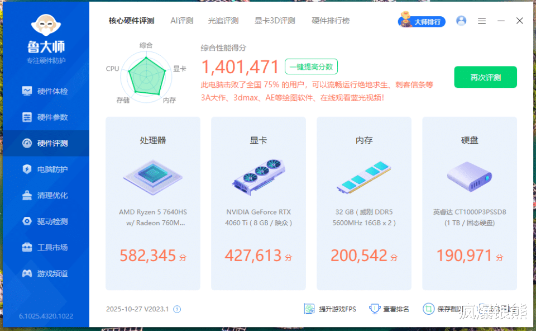
Task: Click the 专注硬件防护 slogan
Action: (46, 60)
